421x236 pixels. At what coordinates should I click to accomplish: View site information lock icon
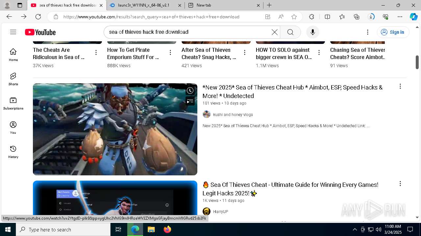[x=56, y=17]
